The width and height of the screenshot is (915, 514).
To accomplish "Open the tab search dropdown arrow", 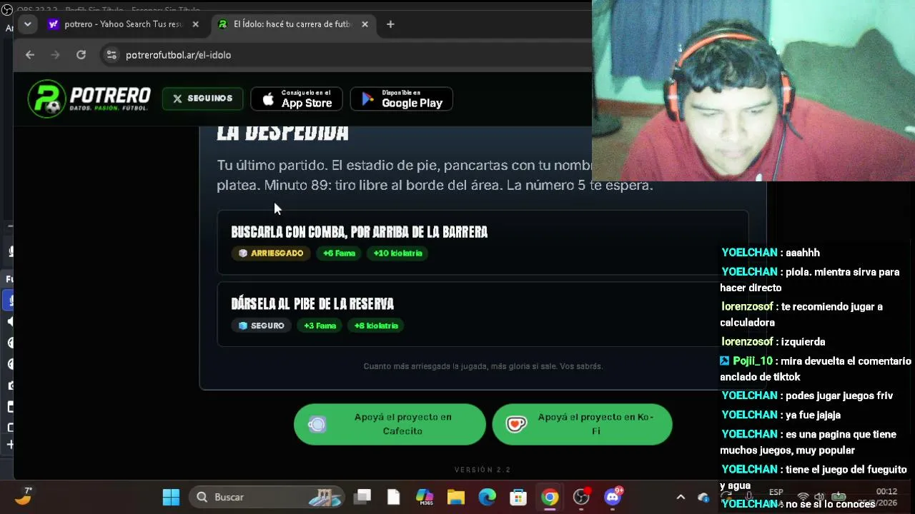I will click(x=27, y=24).
